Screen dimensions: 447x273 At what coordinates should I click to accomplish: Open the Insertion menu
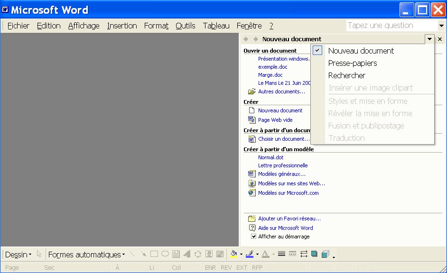[x=122, y=26]
